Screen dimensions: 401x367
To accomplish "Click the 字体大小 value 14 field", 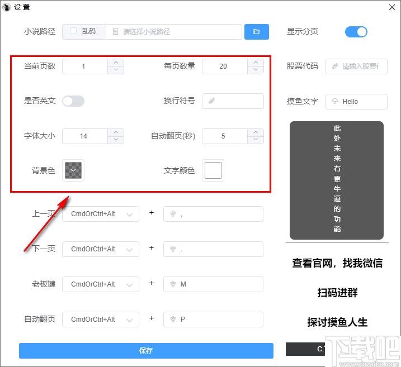I will click(85, 136).
